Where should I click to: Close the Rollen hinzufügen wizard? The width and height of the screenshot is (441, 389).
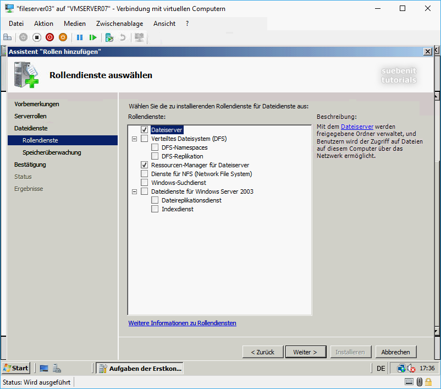tap(428, 52)
